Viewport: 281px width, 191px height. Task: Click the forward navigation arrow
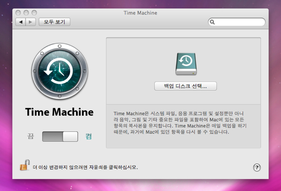pyautogui.click(x=31, y=22)
